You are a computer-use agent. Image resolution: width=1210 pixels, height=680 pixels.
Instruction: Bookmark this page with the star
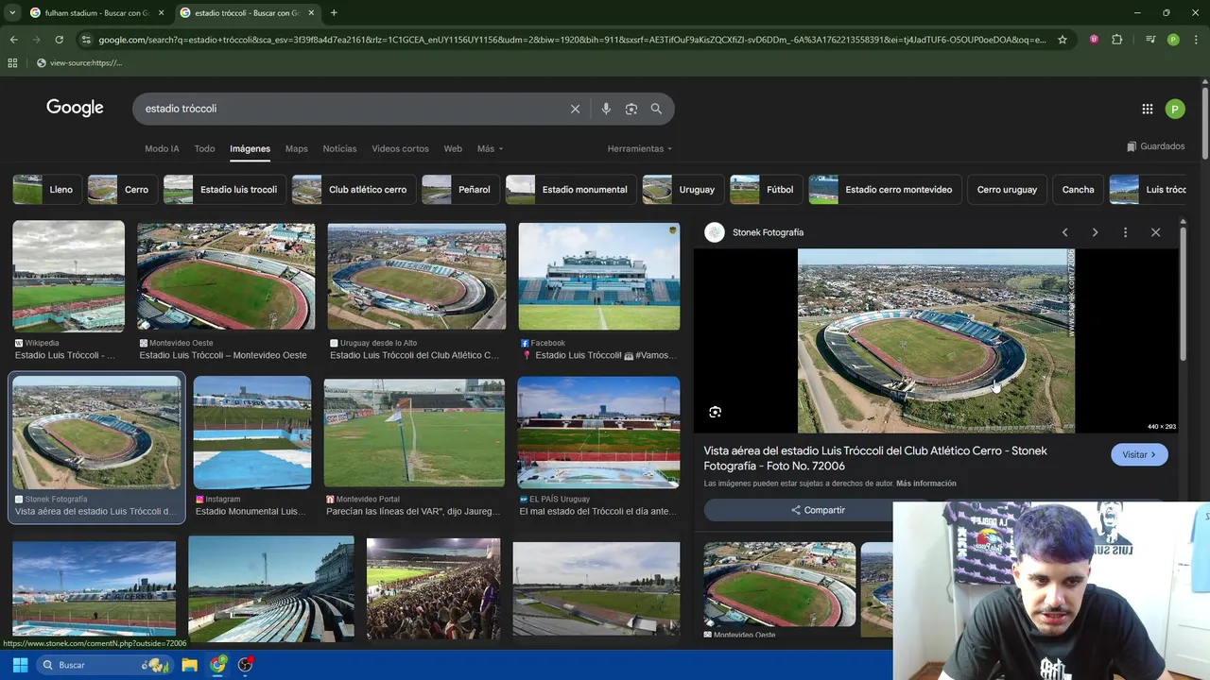1063,40
